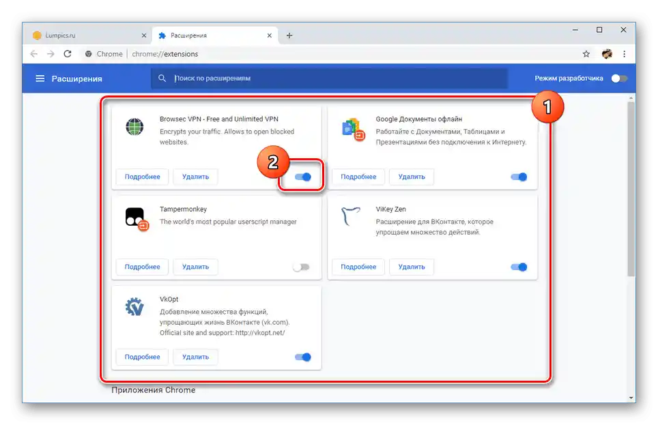This screenshot has width=658, height=425.
Task: Open the Chrome three-dot menu
Action: pyautogui.click(x=625, y=53)
